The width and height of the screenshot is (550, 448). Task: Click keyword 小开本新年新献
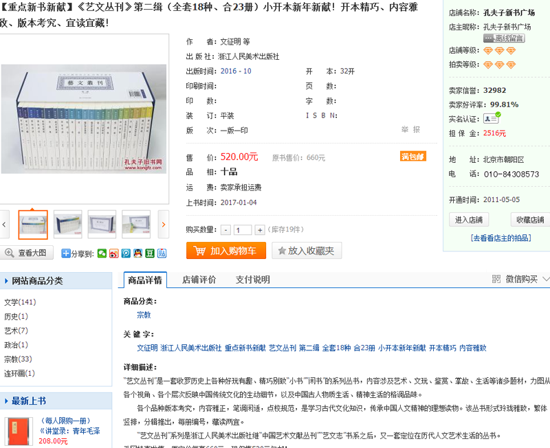coord(402,348)
